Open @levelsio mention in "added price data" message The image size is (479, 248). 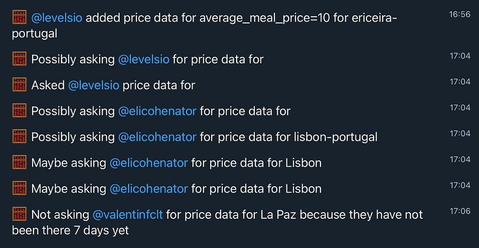[x=57, y=18]
